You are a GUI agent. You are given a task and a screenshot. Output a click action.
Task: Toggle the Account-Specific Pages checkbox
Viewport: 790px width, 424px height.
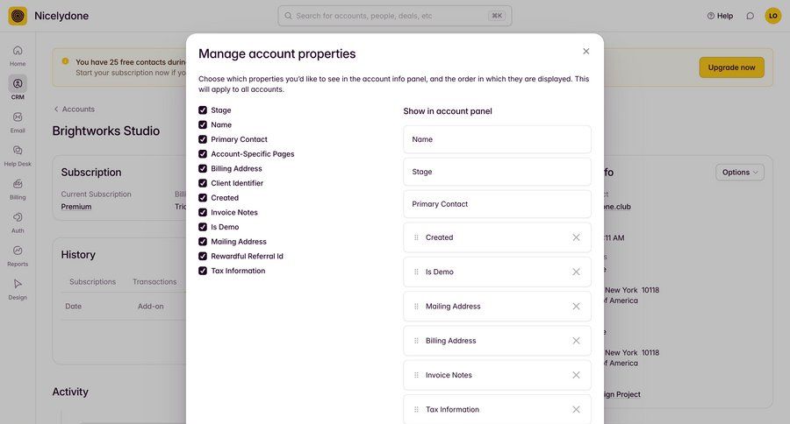[203, 154]
